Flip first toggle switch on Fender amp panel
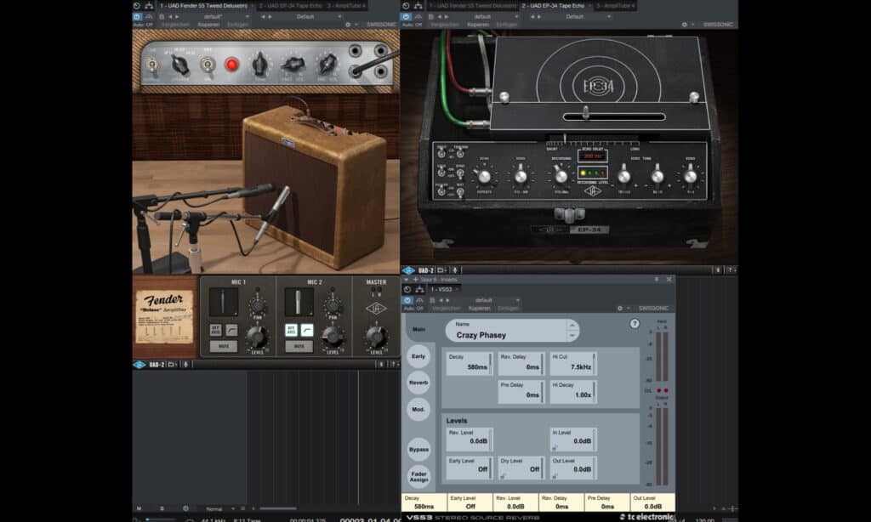This screenshot has height=522, width=871. click(151, 65)
